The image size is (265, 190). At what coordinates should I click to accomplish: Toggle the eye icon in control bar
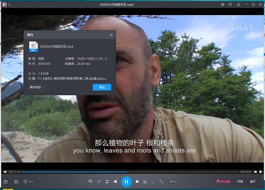[90, 182]
